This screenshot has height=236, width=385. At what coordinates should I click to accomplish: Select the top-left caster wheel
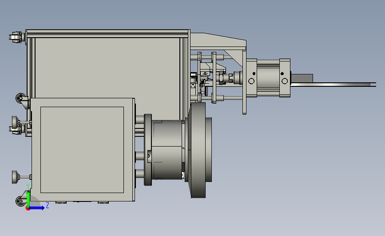pyautogui.click(x=15, y=37)
